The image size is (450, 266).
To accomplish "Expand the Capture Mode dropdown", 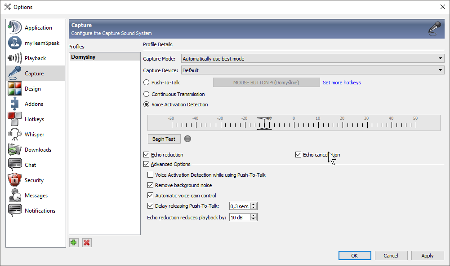I will 312,58.
